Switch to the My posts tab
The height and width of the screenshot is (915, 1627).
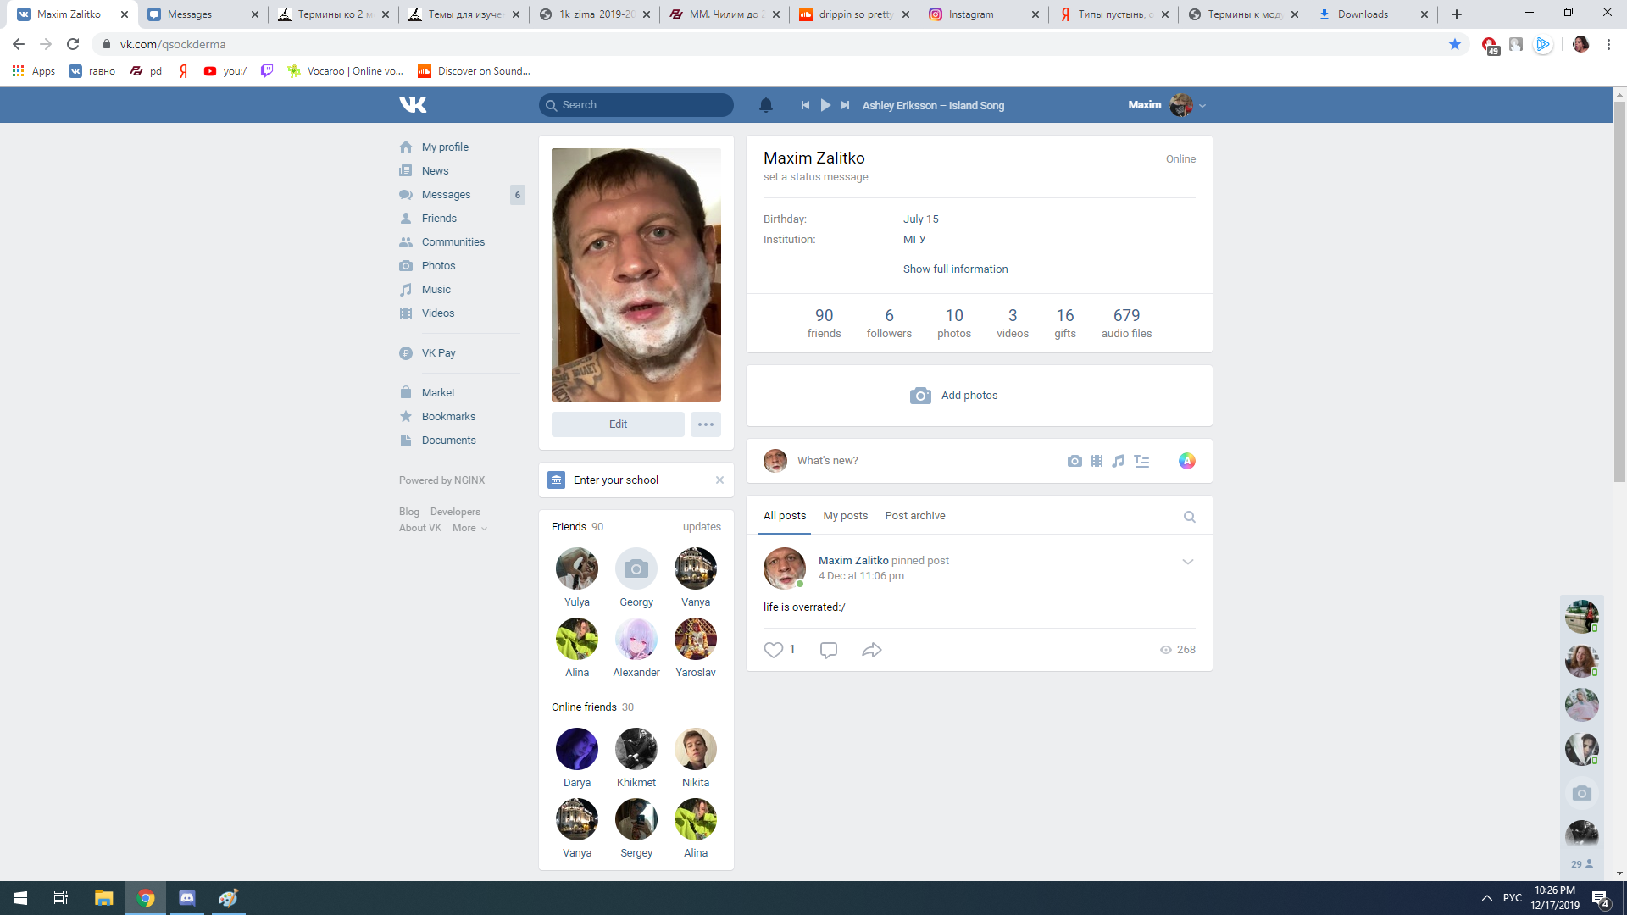coord(845,516)
